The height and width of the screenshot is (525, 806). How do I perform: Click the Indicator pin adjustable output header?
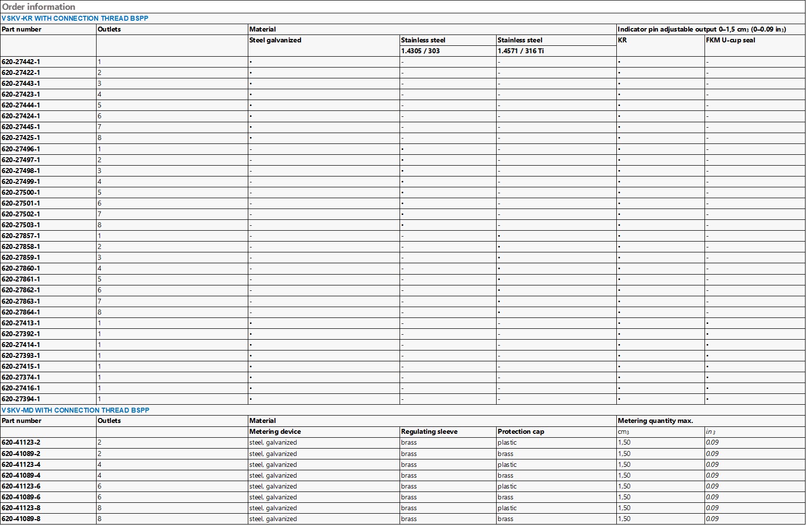702,29
